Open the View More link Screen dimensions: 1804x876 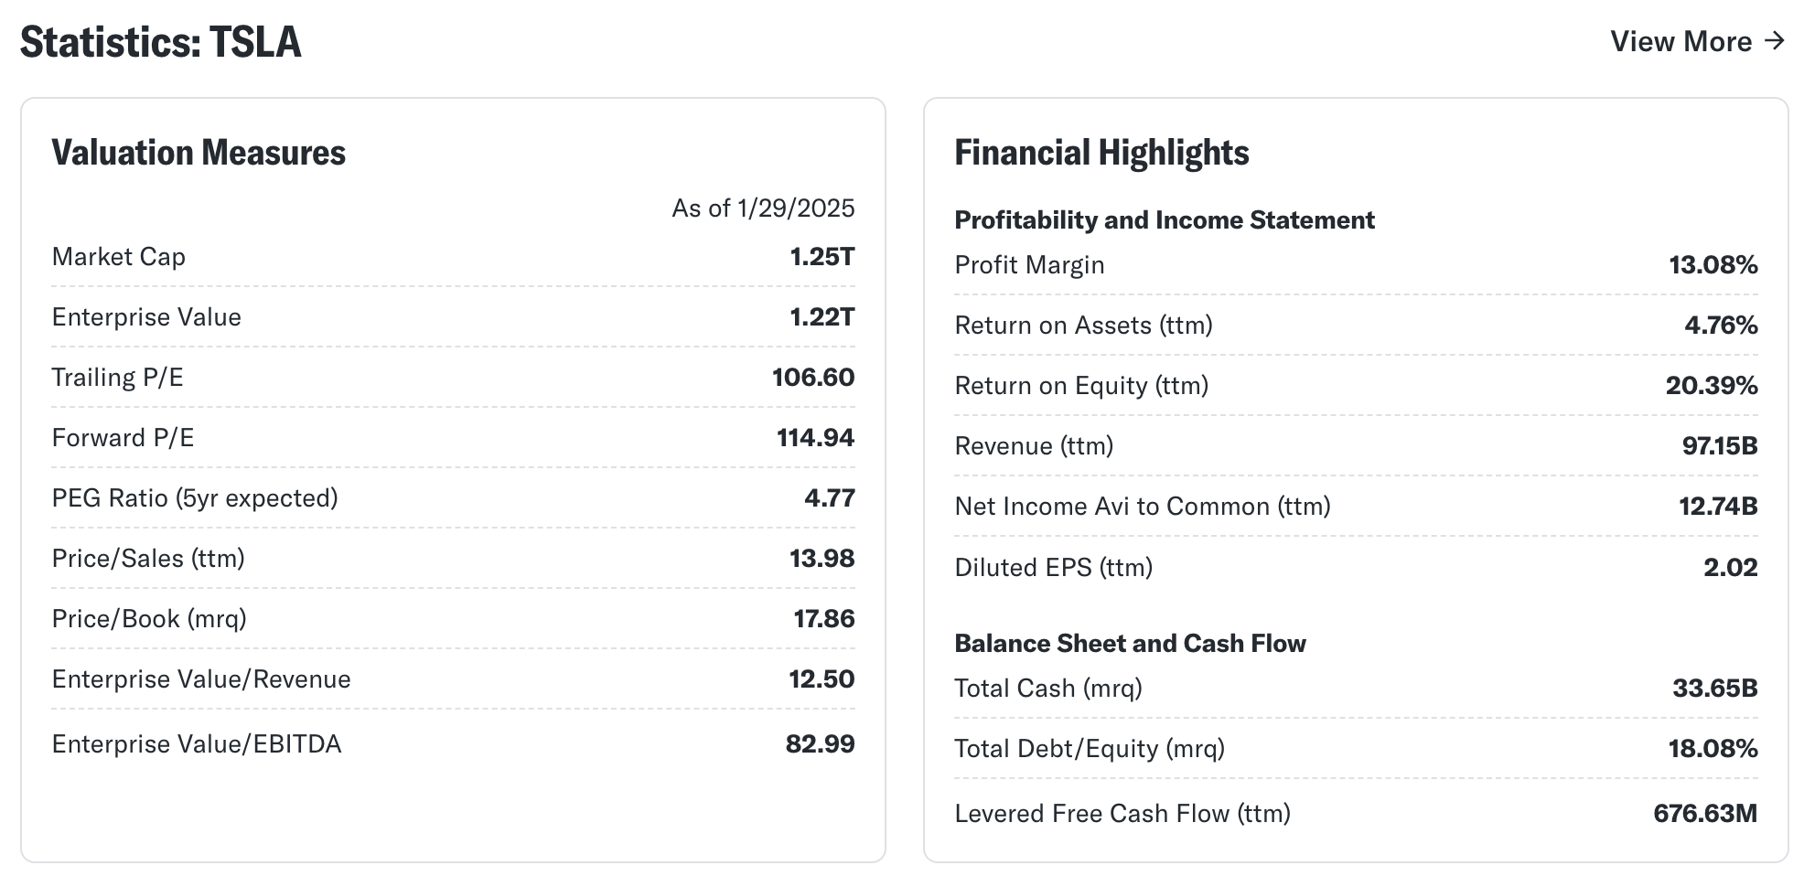(1697, 41)
